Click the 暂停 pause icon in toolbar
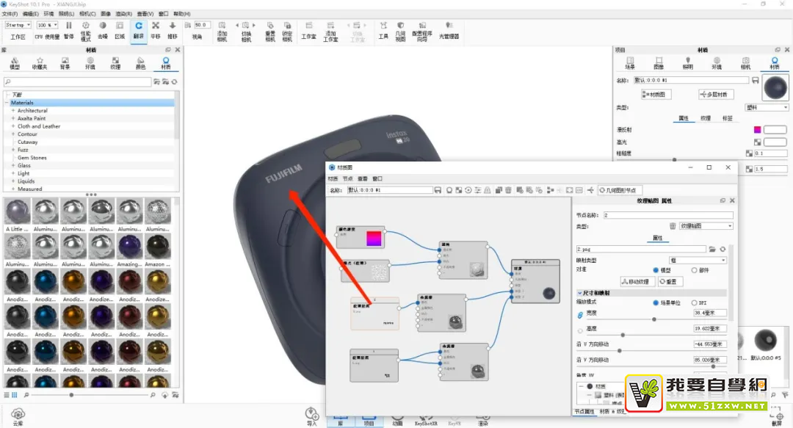The height and width of the screenshot is (428, 793). (69, 29)
